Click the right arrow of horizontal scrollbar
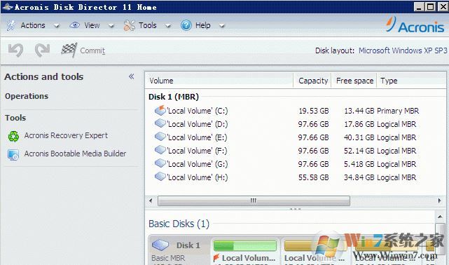 440,201
